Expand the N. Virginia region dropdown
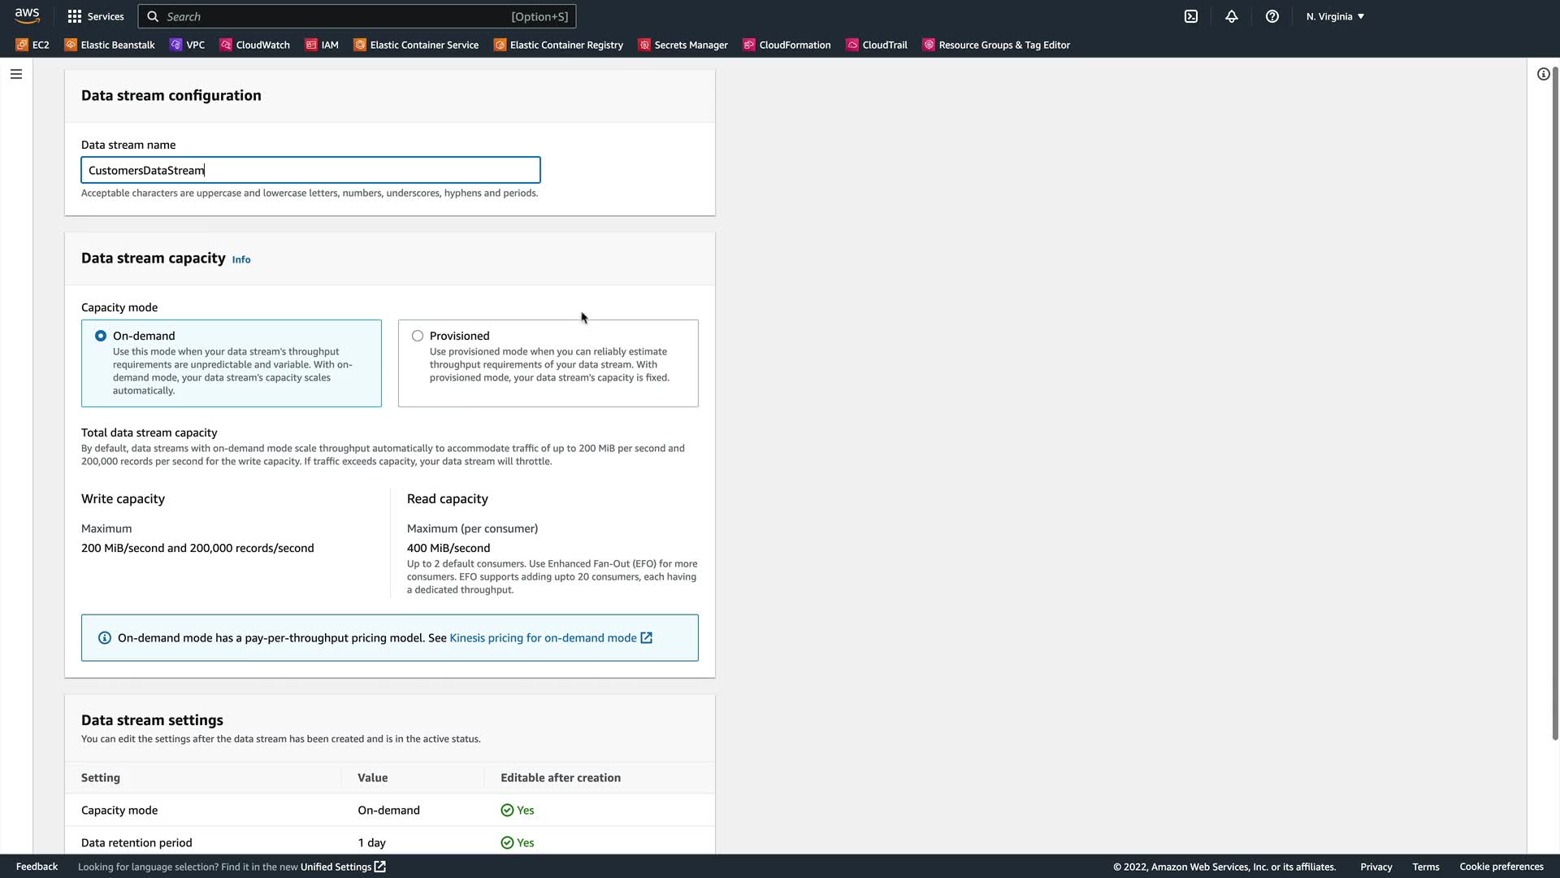 pyautogui.click(x=1335, y=16)
